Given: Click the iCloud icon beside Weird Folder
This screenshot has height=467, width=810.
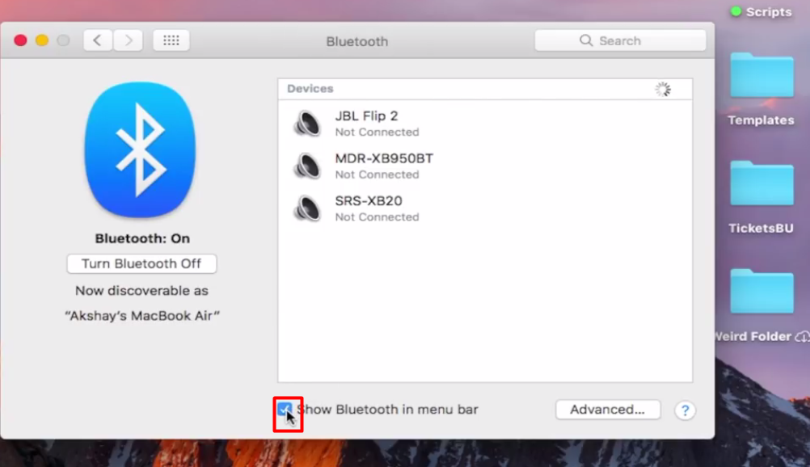Looking at the screenshot, I should tap(803, 337).
